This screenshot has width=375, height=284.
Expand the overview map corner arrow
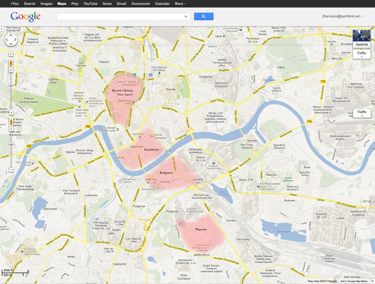372,281
